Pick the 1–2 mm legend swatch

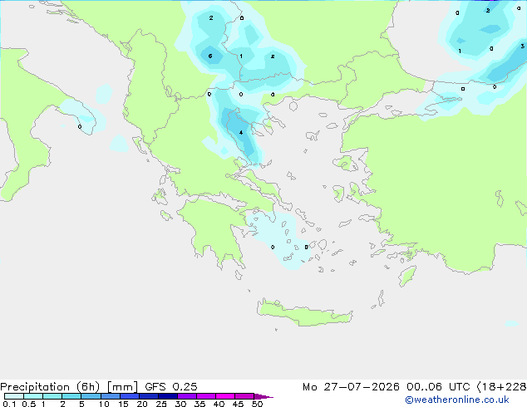[52, 396]
